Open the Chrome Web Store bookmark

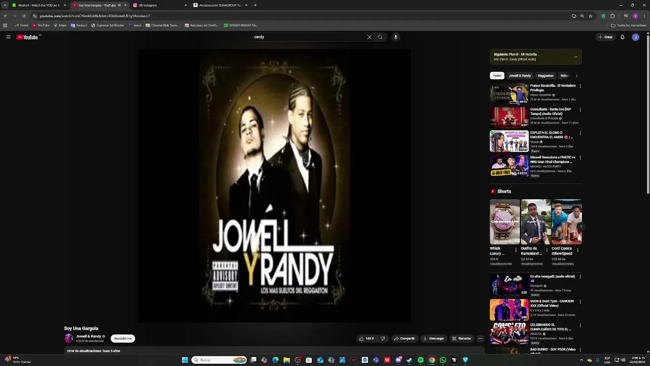click(x=162, y=25)
